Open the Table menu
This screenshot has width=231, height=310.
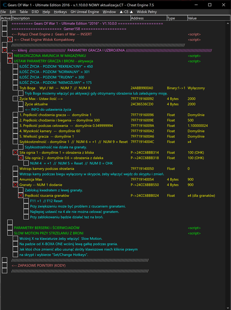[24, 12]
